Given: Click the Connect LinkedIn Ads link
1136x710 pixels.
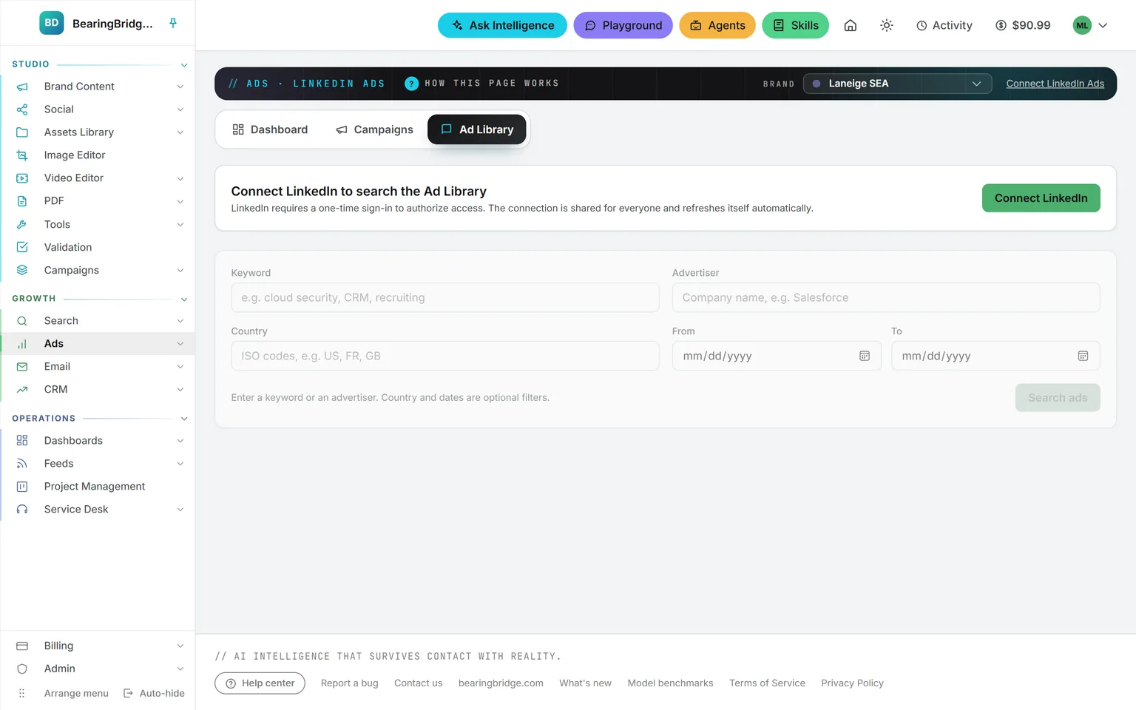Looking at the screenshot, I should (x=1055, y=84).
